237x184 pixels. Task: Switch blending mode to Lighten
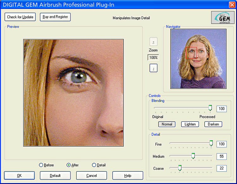pos(190,124)
